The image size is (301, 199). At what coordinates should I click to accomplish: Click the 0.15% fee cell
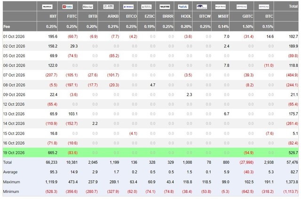[268, 27]
